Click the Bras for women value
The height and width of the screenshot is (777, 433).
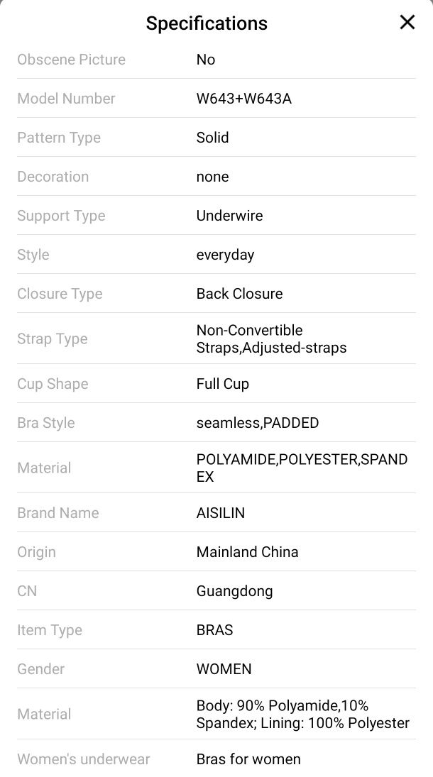point(248,759)
